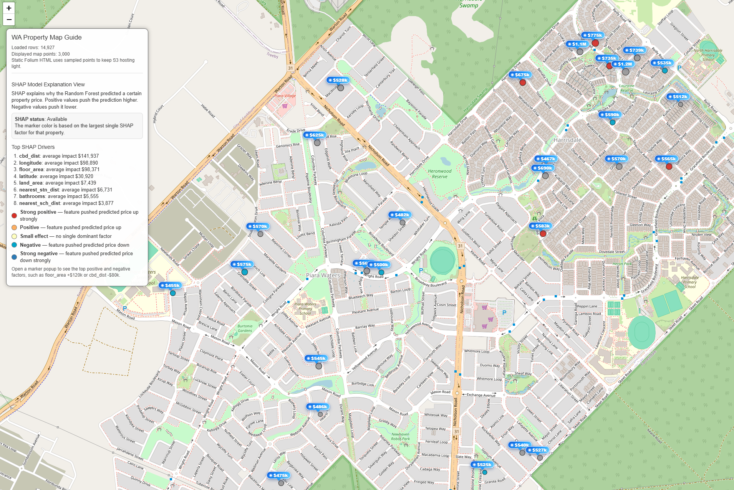Open the $625k price marker label

pyautogui.click(x=314, y=135)
